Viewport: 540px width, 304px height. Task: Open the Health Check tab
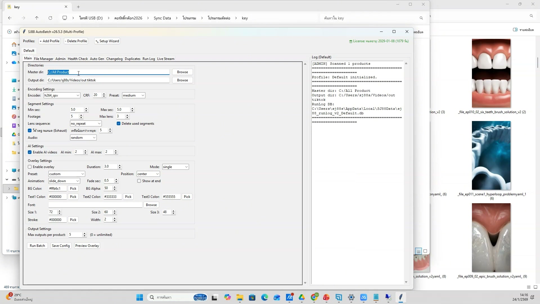point(78,59)
